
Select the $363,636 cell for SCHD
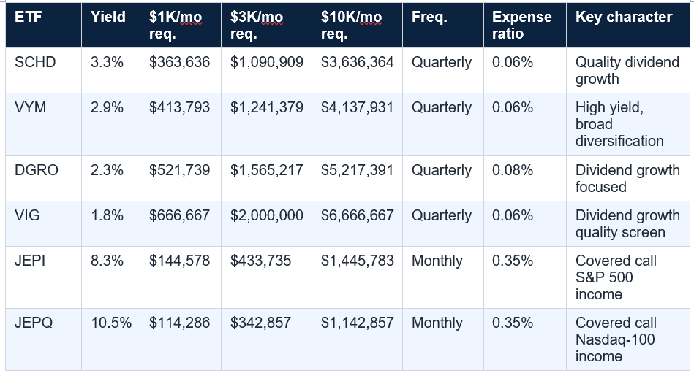(x=181, y=70)
